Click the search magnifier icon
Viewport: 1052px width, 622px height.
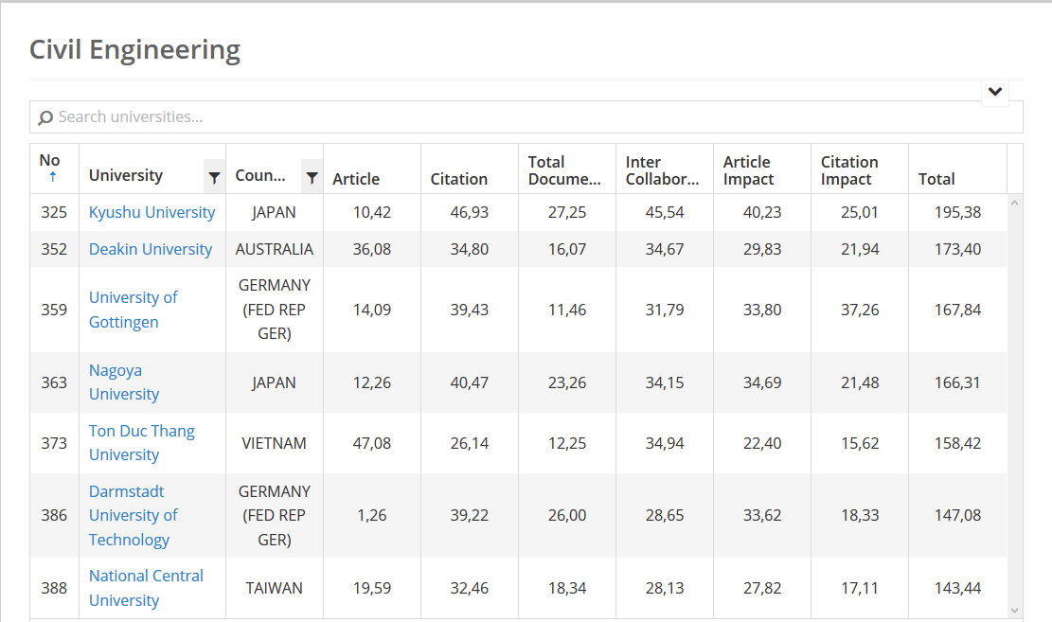tap(45, 117)
